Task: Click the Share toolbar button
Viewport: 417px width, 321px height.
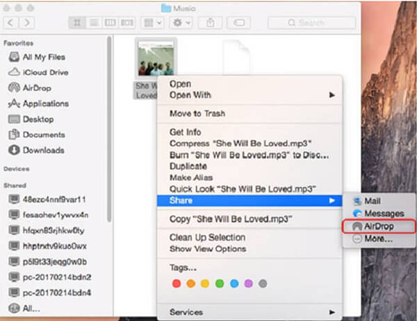Action: 211,23
